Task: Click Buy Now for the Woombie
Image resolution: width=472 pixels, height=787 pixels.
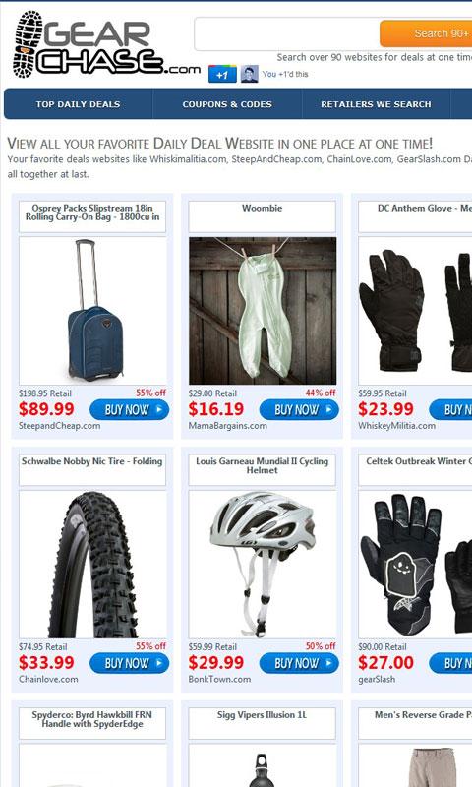Action: coord(299,410)
